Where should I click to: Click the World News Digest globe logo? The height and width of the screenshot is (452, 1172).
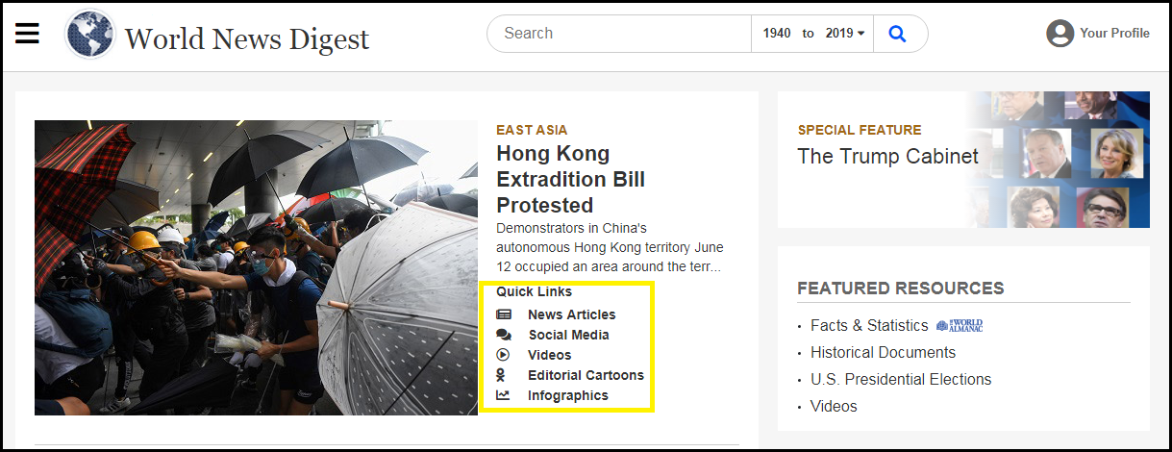(x=89, y=35)
